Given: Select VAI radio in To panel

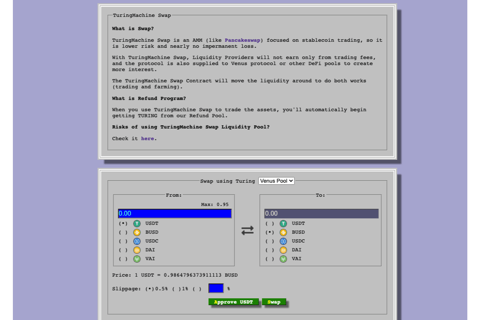Looking at the screenshot, I should click(x=269, y=259).
